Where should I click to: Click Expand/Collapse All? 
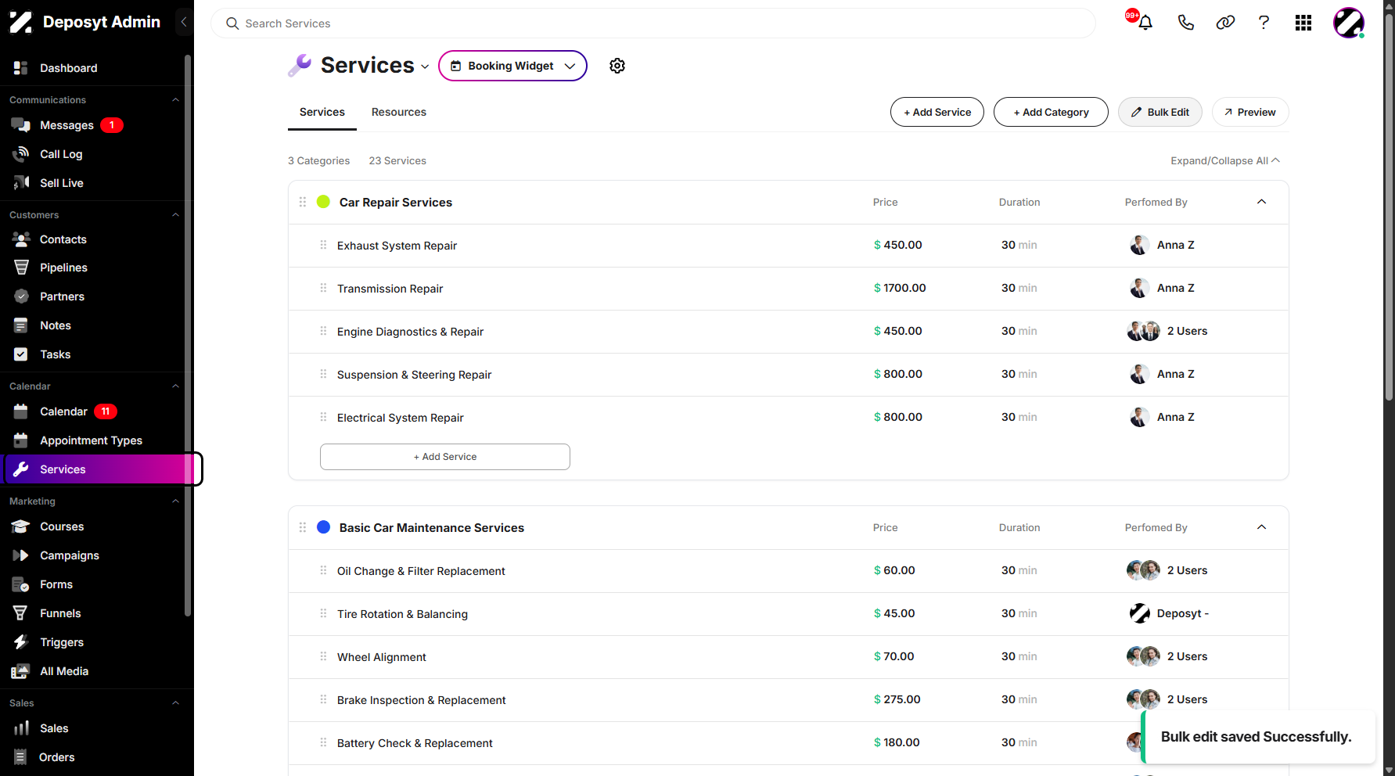pyautogui.click(x=1225, y=160)
